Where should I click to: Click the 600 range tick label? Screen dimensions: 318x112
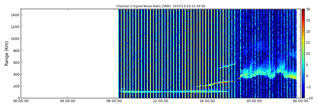[16, 62]
